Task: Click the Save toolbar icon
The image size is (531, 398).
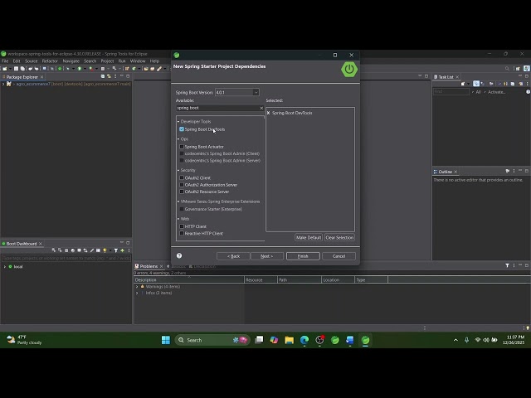Action: 16,69
